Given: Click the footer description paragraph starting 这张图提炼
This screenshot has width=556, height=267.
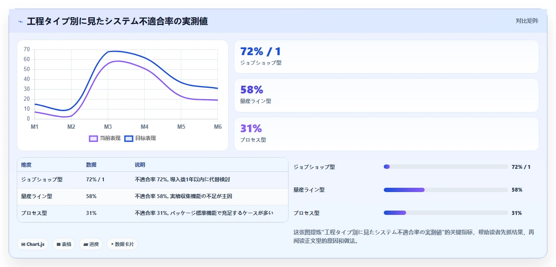Looking at the screenshot, I should point(413,236).
